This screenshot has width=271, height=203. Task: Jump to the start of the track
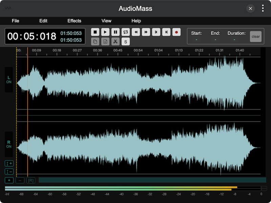156,32
